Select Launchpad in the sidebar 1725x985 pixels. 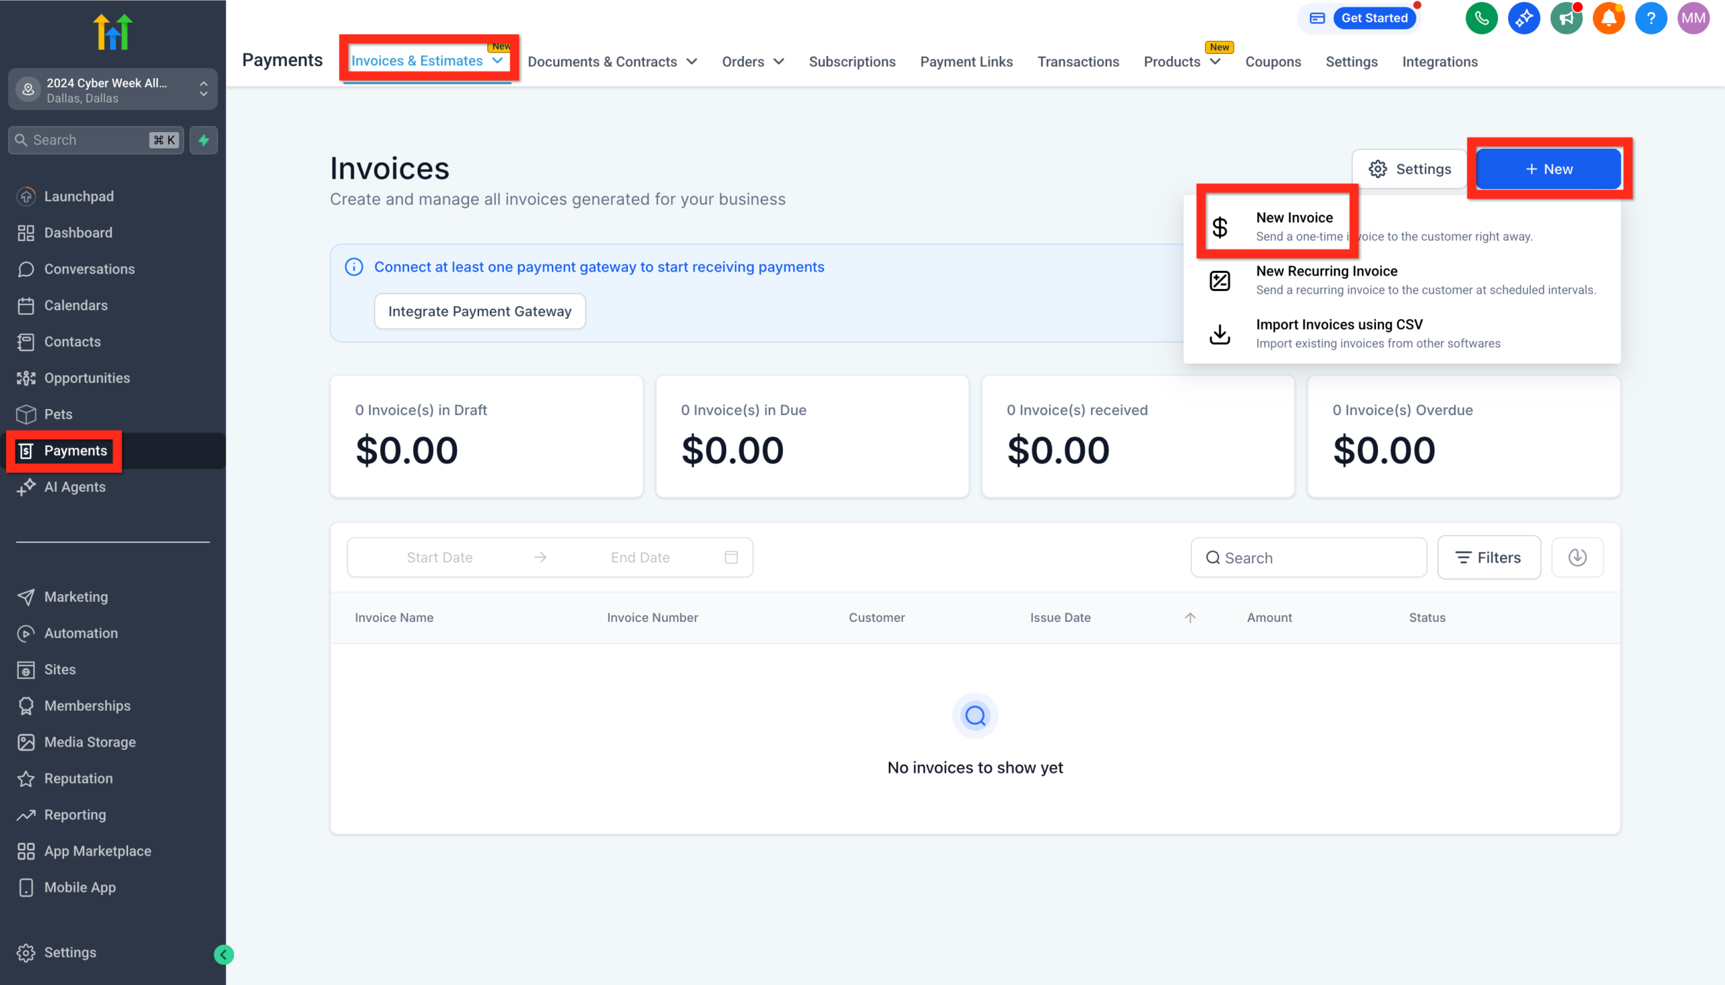click(x=79, y=196)
